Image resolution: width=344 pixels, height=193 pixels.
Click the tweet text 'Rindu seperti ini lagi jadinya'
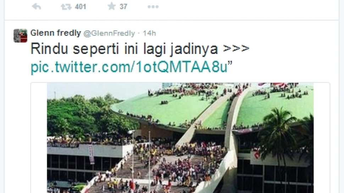(124, 49)
